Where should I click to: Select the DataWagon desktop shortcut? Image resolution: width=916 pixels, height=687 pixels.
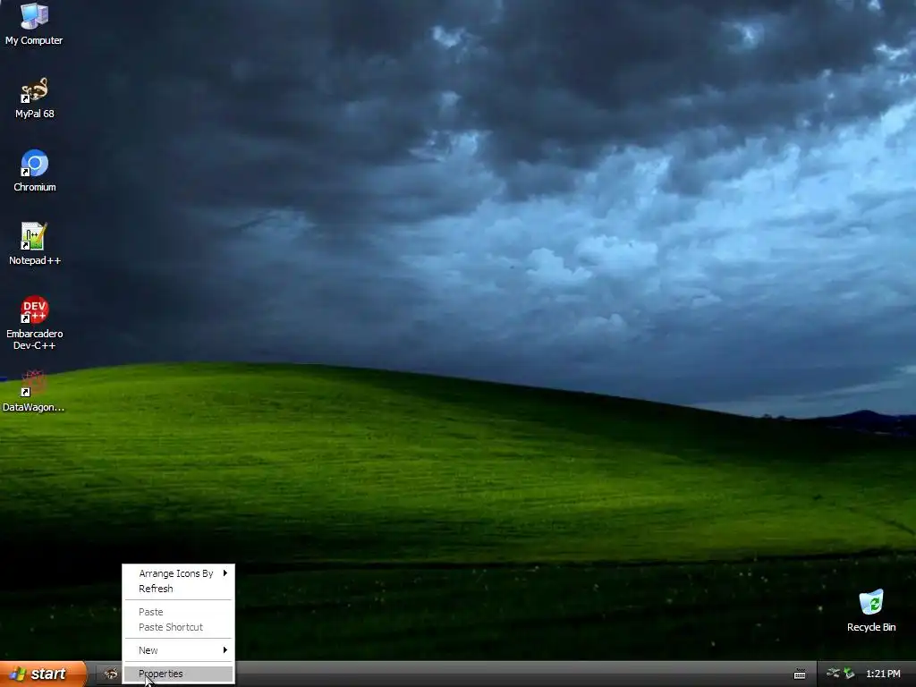point(33,391)
